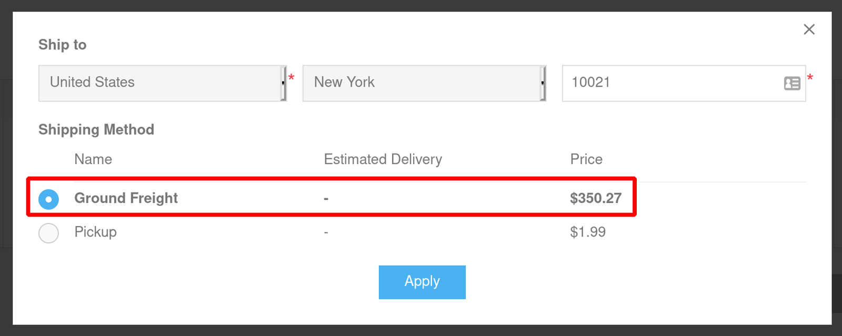842x336 pixels.
Task: Click the Ground Freight method label
Action: 126,198
